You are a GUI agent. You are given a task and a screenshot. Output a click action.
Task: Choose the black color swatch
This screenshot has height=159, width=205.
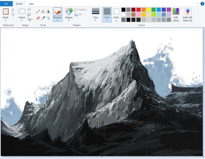point(123,9)
